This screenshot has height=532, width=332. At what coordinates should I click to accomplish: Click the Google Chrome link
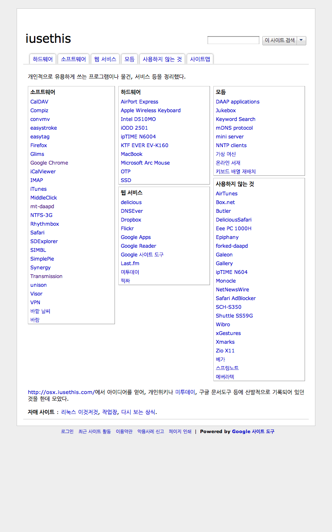[49, 163]
